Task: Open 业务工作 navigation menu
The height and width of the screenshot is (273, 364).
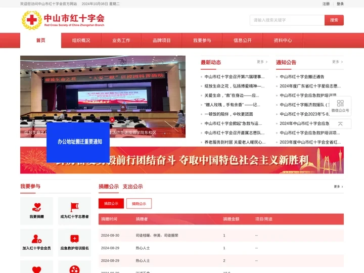Action: [x=121, y=40]
